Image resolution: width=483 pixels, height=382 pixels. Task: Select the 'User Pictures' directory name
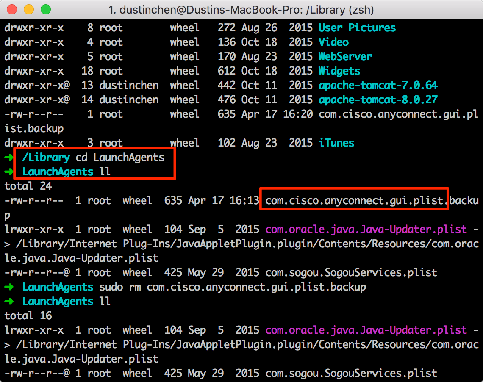[357, 28]
